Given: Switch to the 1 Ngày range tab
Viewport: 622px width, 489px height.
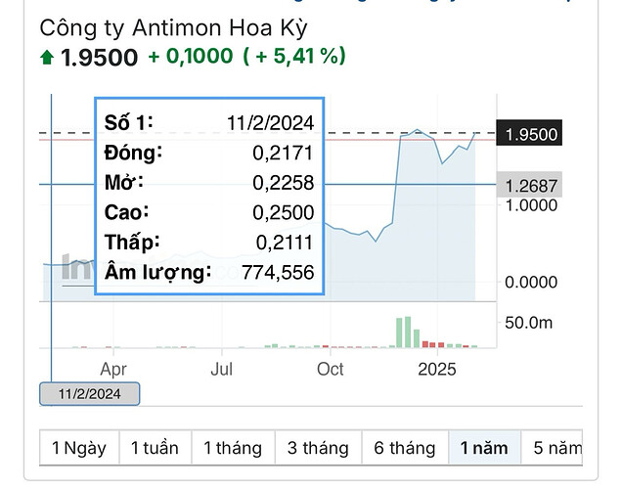Looking at the screenshot, I should click(79, 448).
